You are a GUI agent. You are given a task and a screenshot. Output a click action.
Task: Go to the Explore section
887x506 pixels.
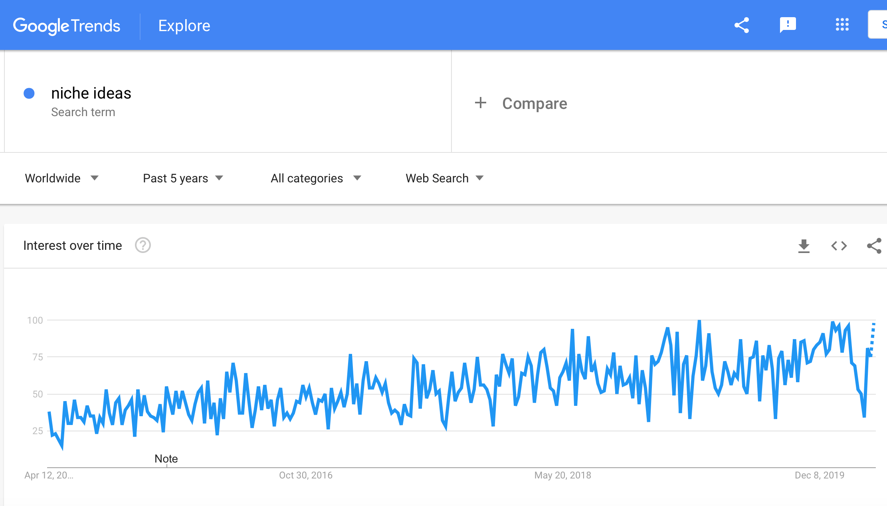[184, 26]
